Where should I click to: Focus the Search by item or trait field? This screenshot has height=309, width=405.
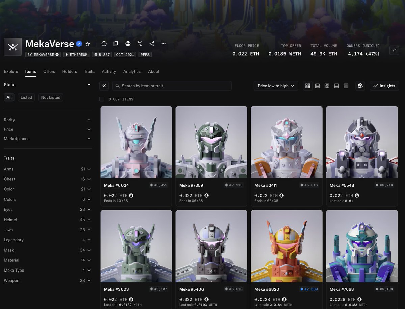[x=172, y=86]
